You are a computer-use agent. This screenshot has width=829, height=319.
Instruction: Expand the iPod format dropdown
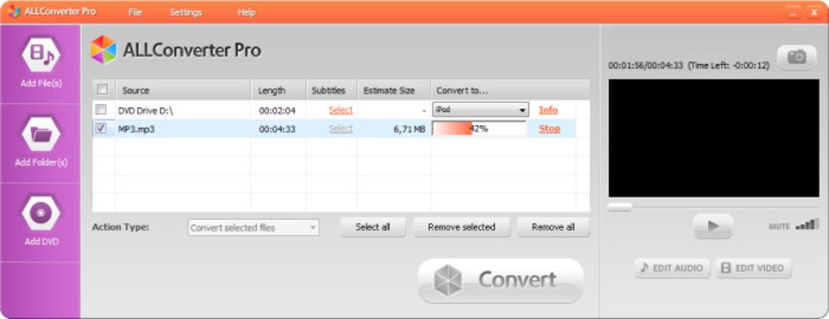[480, 110]
